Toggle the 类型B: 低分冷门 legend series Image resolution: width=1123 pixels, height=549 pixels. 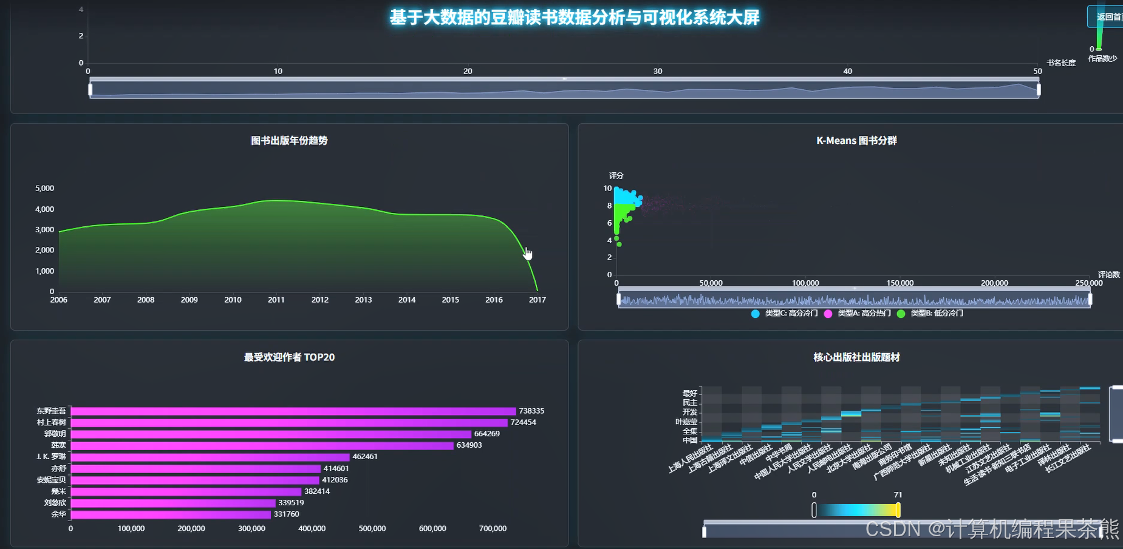pos(930,314)
